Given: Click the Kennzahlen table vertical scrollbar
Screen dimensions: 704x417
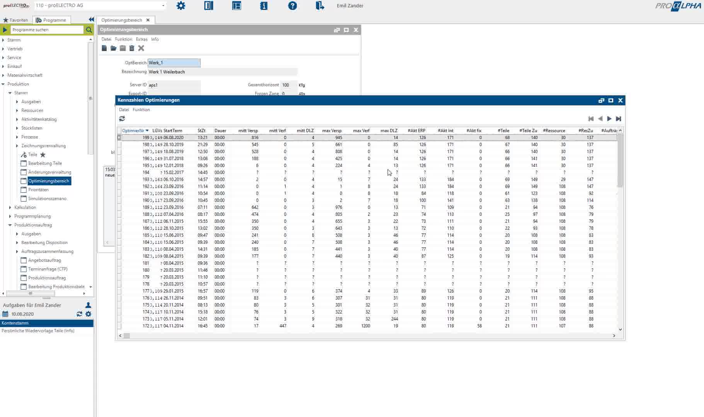Looking at the screenshot, I should [620, 161].
